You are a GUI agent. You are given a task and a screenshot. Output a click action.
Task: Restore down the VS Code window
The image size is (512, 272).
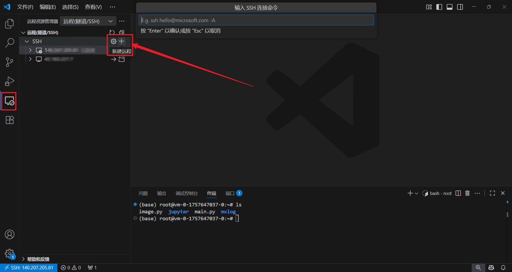(489, 7)
